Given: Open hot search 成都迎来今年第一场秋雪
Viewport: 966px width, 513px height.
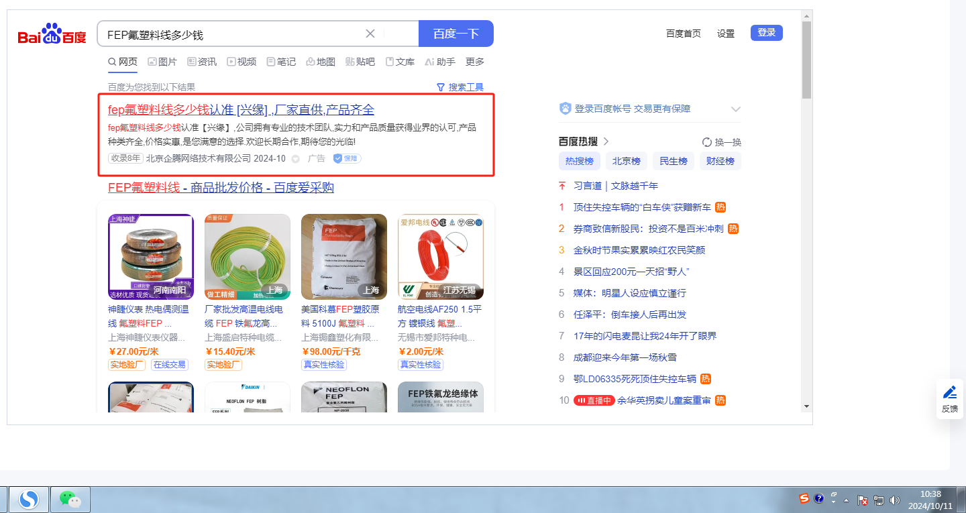Looking at the screenshot, I should pos(625,357).
